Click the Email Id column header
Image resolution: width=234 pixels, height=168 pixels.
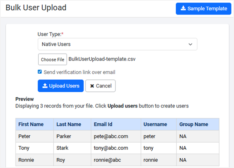point(116,124)
